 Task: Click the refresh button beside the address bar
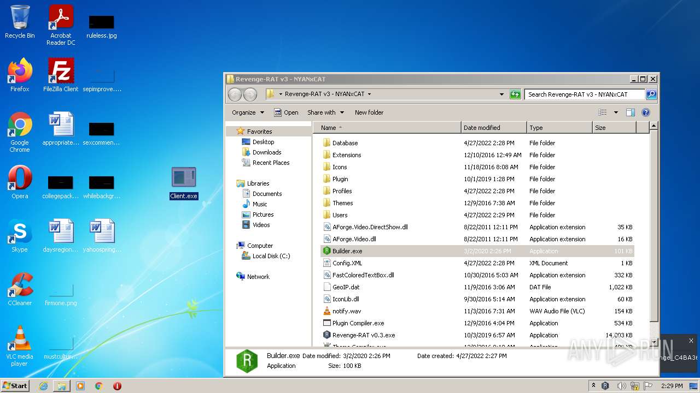coord(515,94)
